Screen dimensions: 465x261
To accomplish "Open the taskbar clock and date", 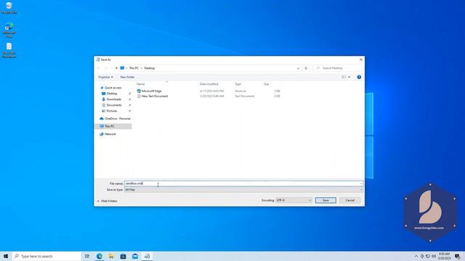I will tap(444, 256).
